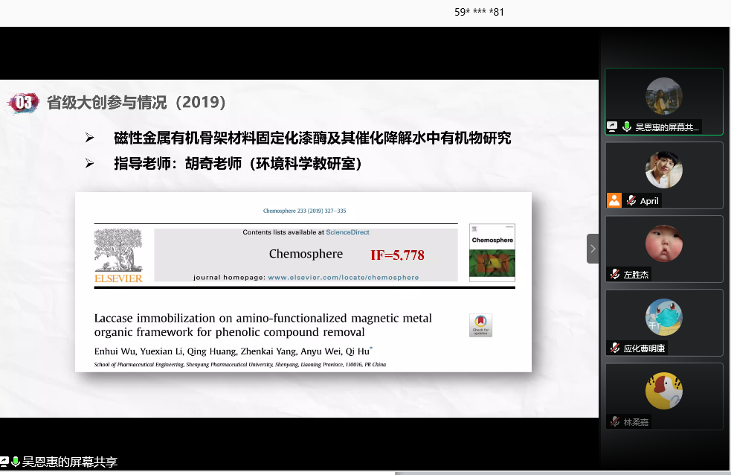731x475 pixels.
Task: Select 应化曹明康's Squirtle avatar
Action: click(x=663, y=317)
